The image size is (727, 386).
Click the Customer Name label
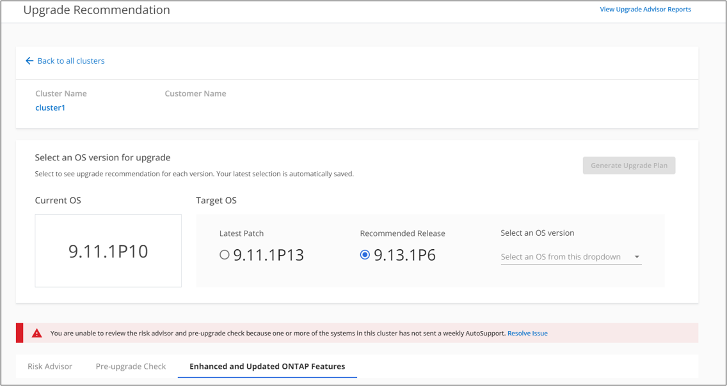click(195, 93)
